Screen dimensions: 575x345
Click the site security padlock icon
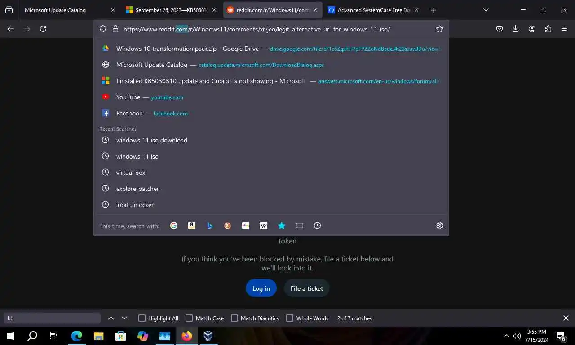click(115, 29)
